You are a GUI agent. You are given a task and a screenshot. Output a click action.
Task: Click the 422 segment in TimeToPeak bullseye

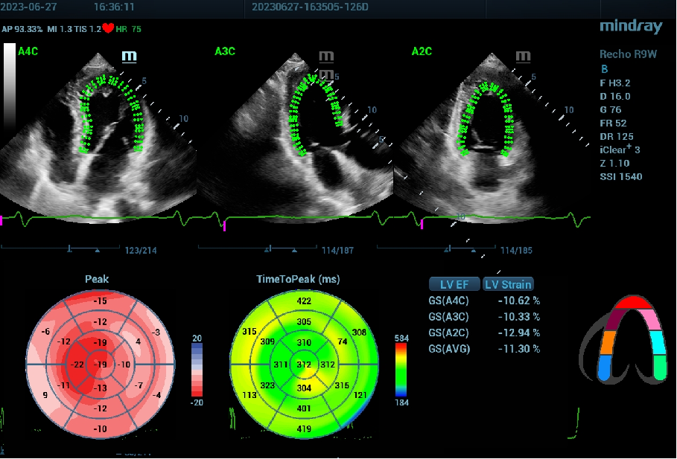pos(304,301)
